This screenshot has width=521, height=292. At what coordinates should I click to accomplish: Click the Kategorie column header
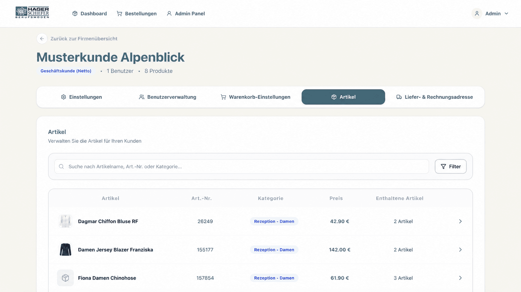point(271,198)
